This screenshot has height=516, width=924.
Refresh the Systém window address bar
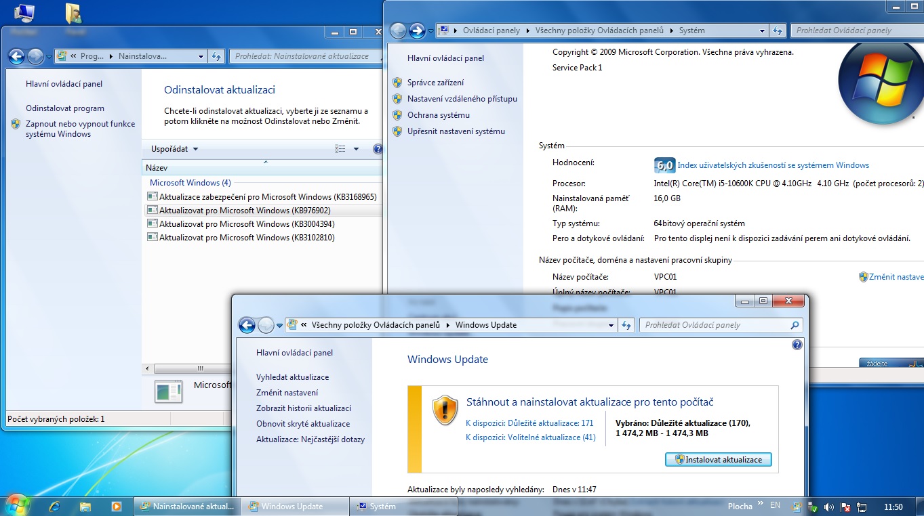[x=778, y=30]
